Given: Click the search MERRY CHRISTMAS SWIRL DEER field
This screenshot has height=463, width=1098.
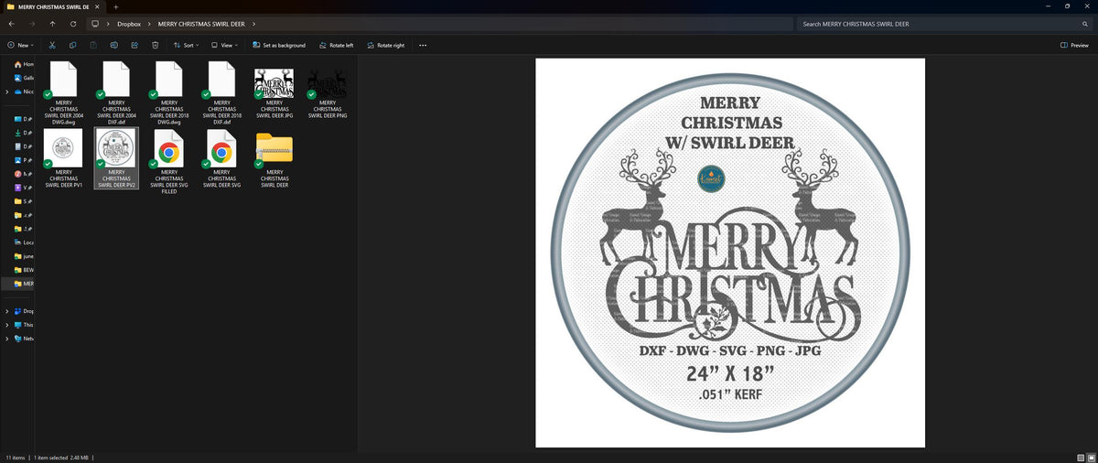Looking at the screenshot, I should 943,24.
